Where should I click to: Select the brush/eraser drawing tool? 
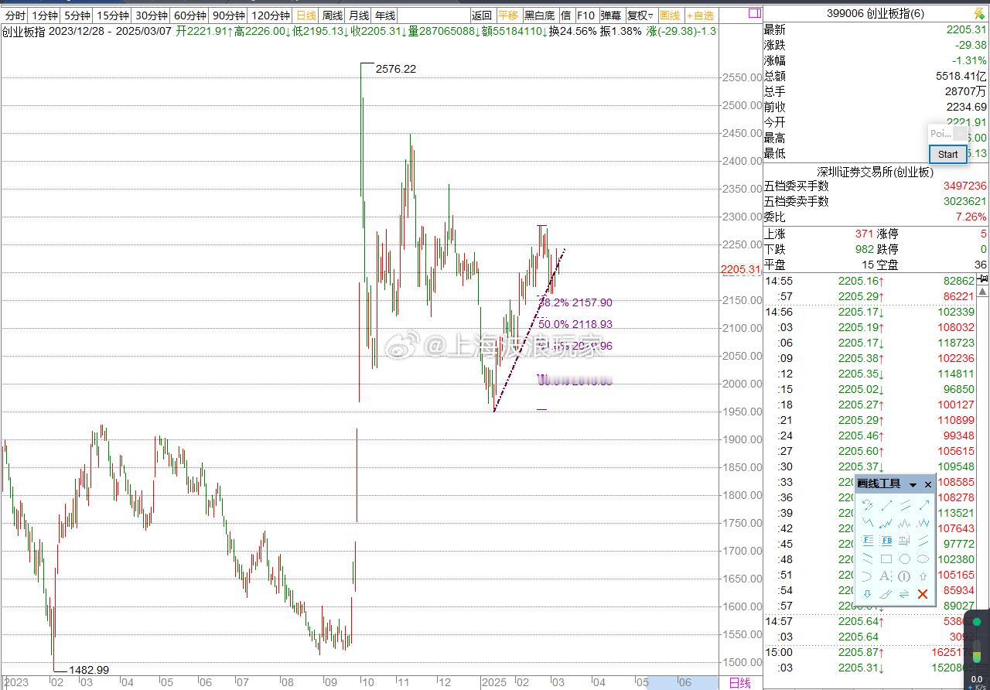point(886,593)
